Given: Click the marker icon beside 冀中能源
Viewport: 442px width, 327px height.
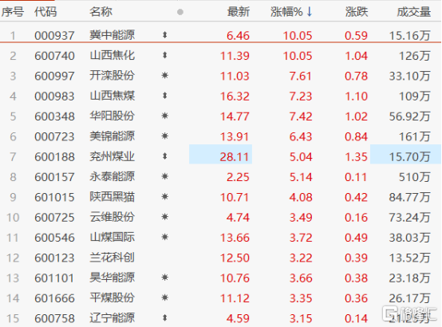Looking at the screenshot, I should (x=165, y=35).
